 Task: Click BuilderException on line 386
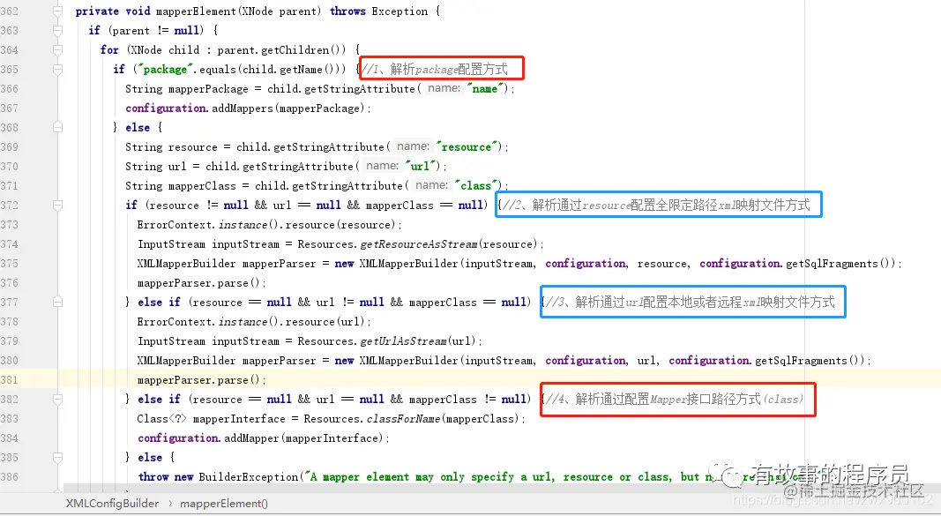(x=249, y=477)
